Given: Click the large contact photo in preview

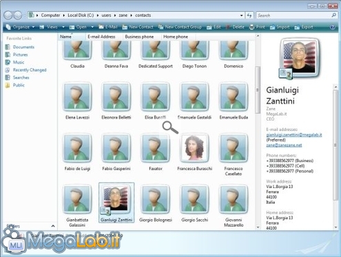Looking at the screenshot, I should coord(299,58).
